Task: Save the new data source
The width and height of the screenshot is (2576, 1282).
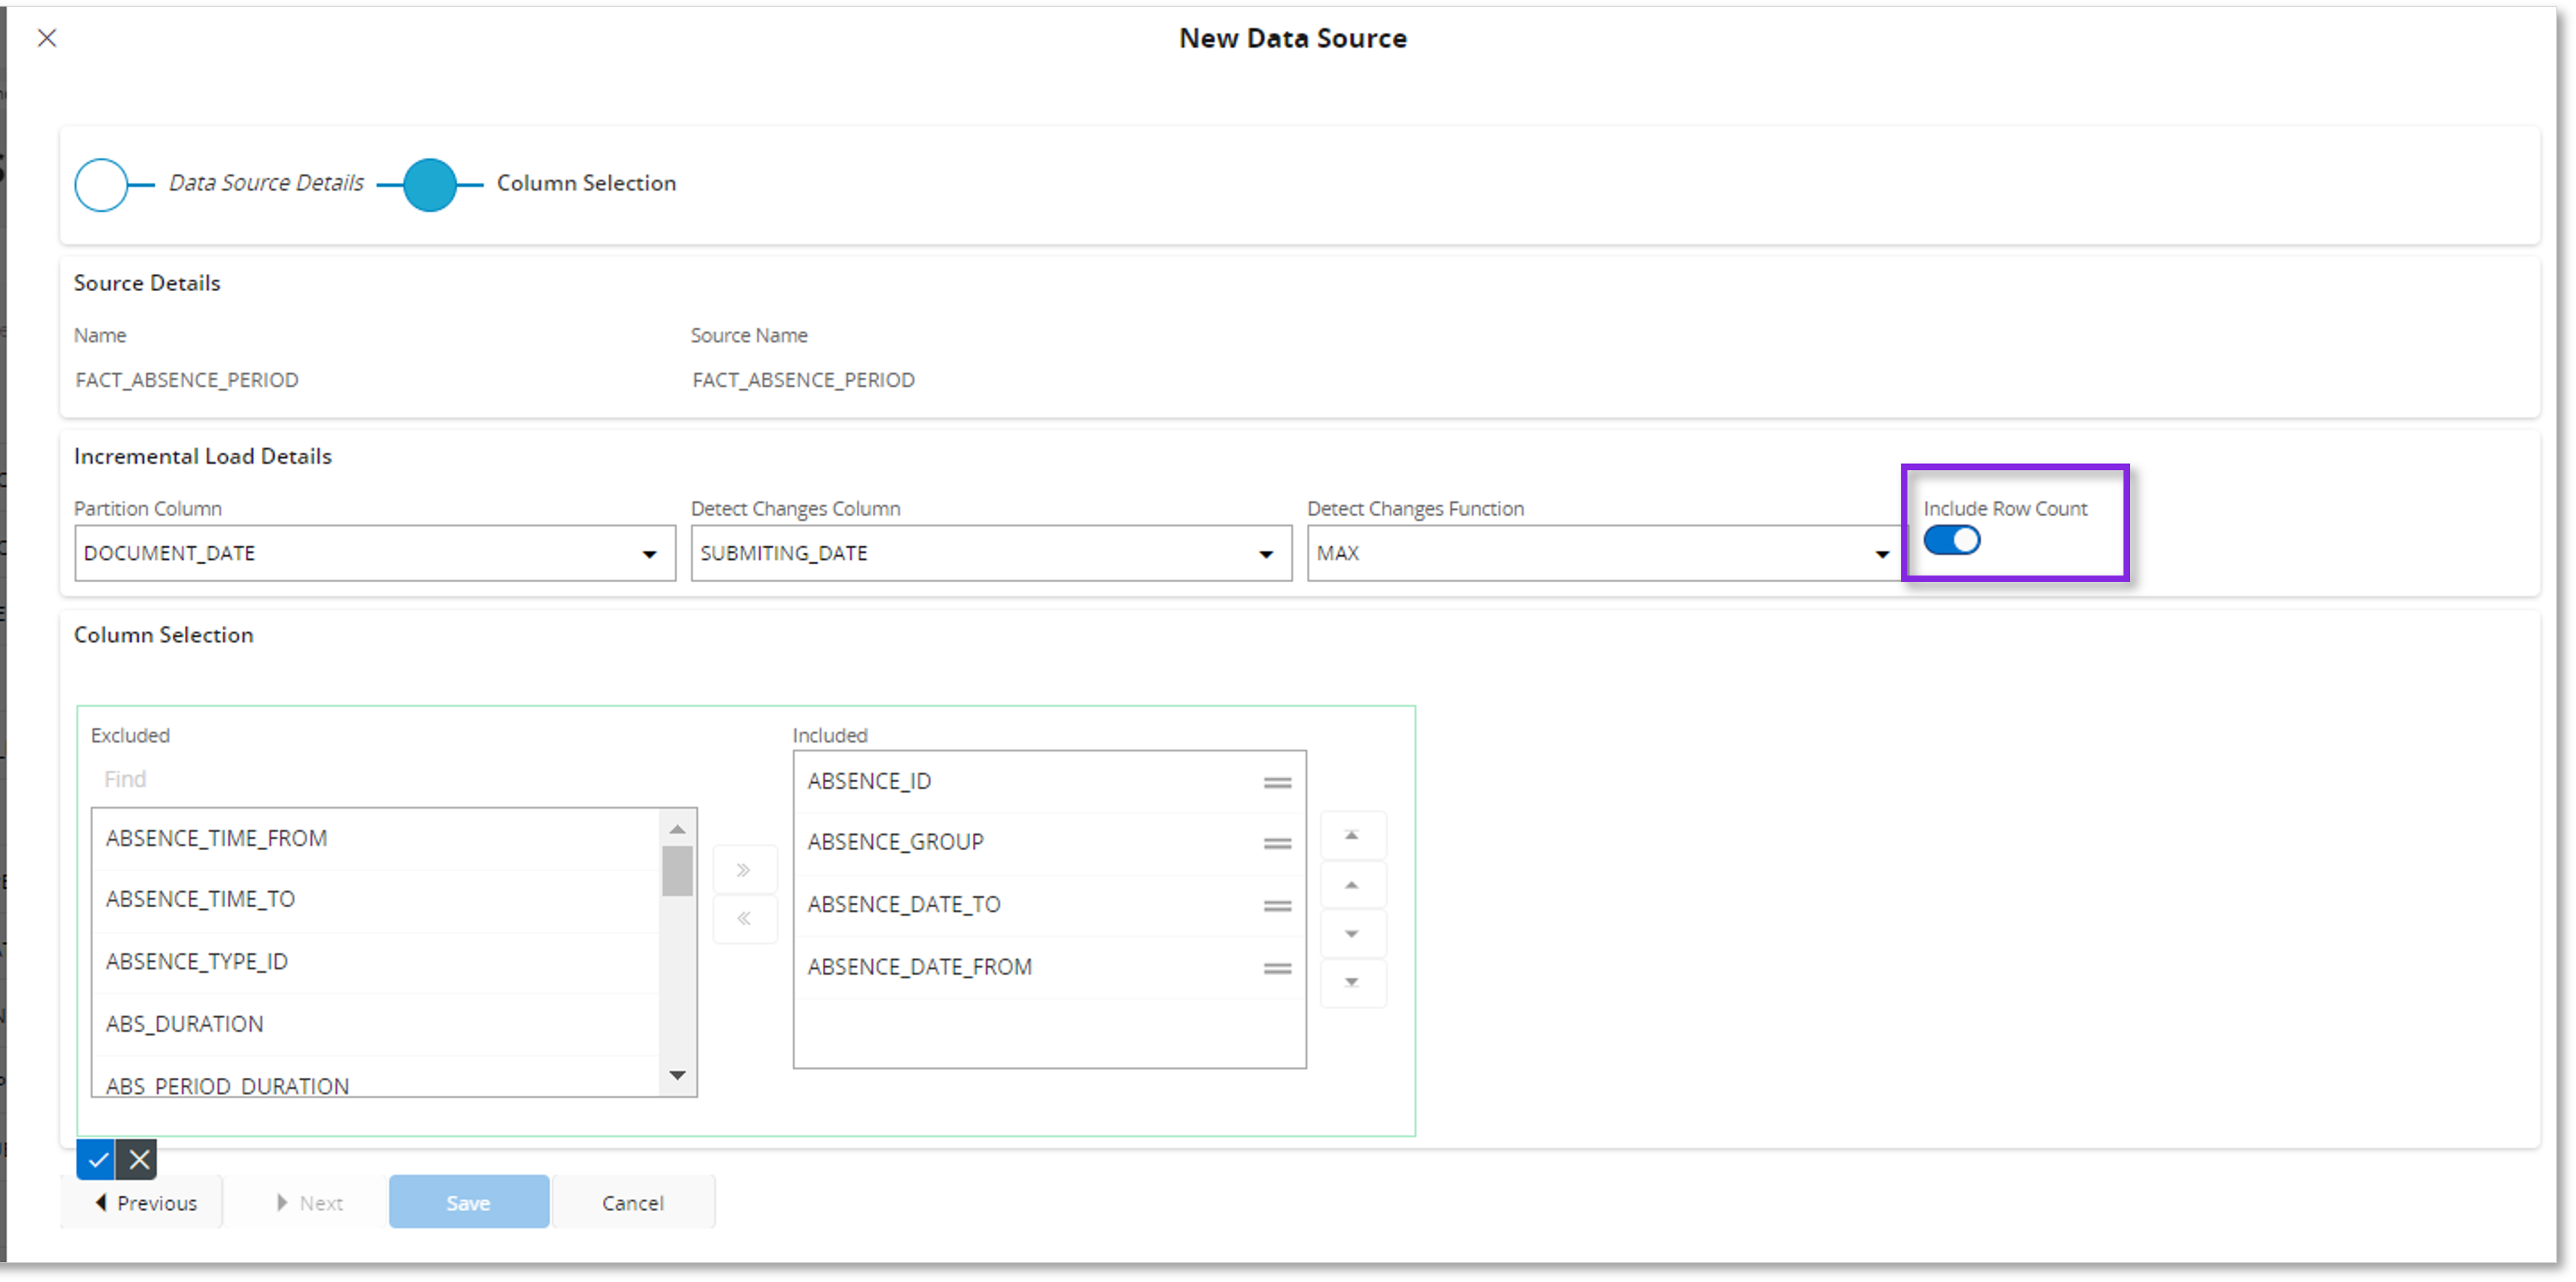Action: [469, 1202]
